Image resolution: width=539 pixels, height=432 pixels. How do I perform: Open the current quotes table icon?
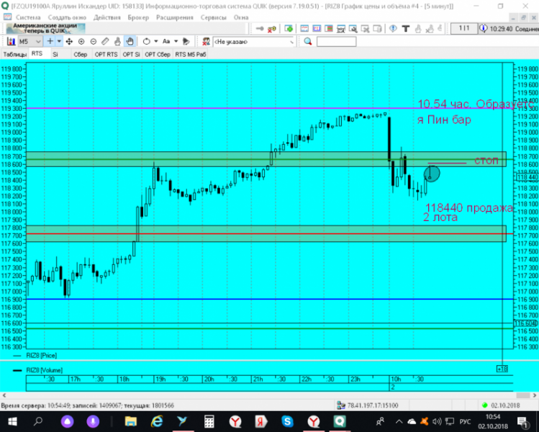point(304,29)
